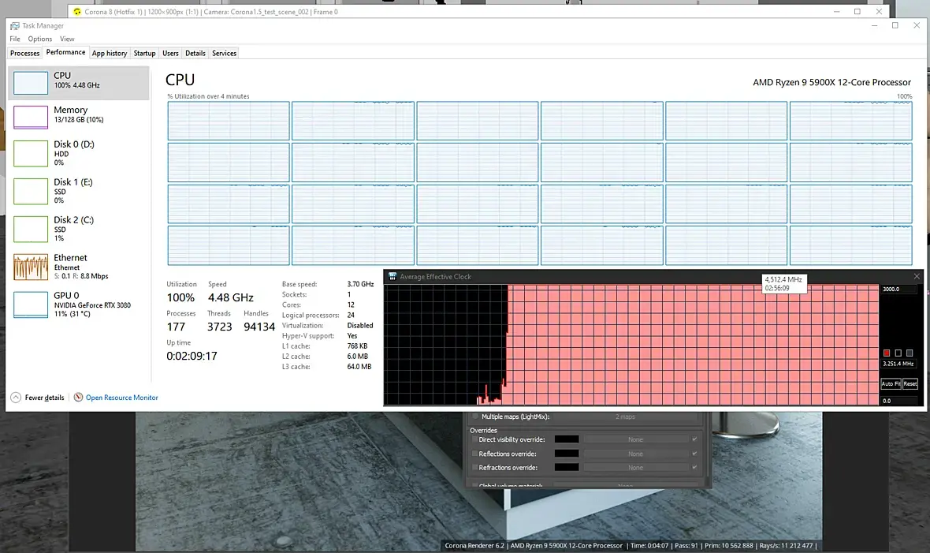Select Multiple maps (LightMix) radio button
Screen dimensions: 930x553
(x=475, y=417)
